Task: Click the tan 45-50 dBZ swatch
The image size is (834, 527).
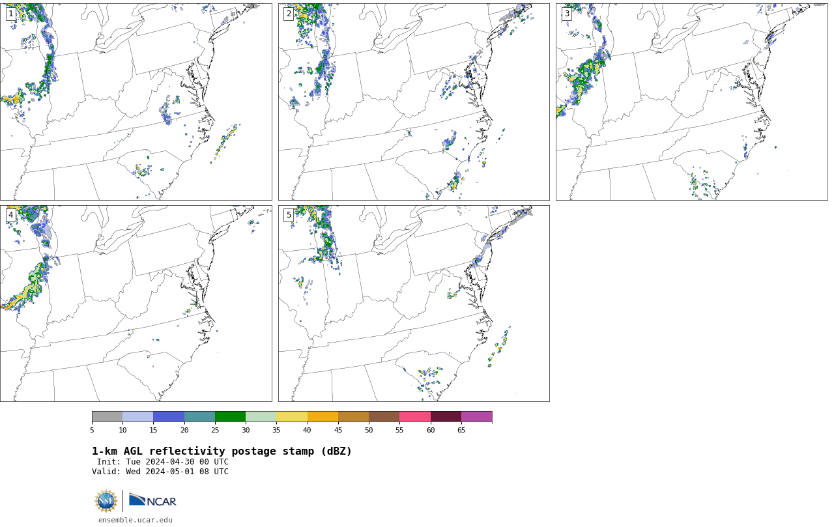Action: pos(353,417)
